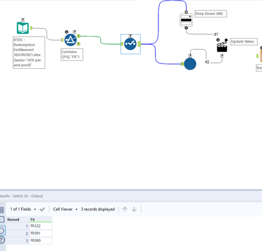Click the checkmark apply button in results

[42, 209]
